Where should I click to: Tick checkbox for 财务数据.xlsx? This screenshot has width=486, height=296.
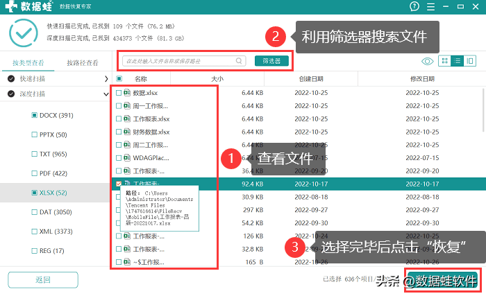click(119, 132)
